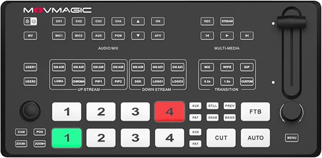Enable the AFV audio-follow-video button
The image size is (322, 158).
[x=158, y=36]
